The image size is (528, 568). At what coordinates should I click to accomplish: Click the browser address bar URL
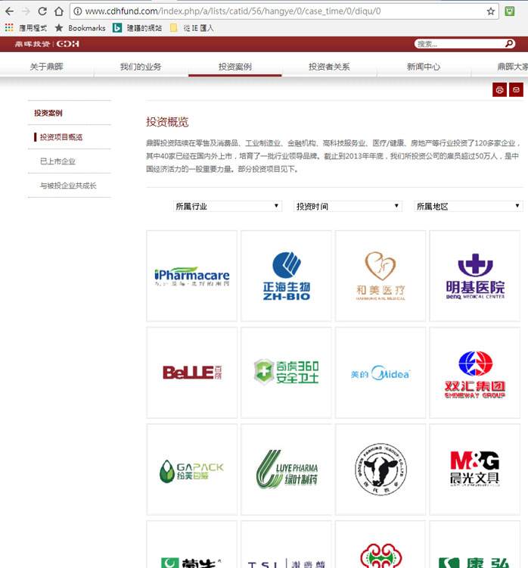pos(233,11)
